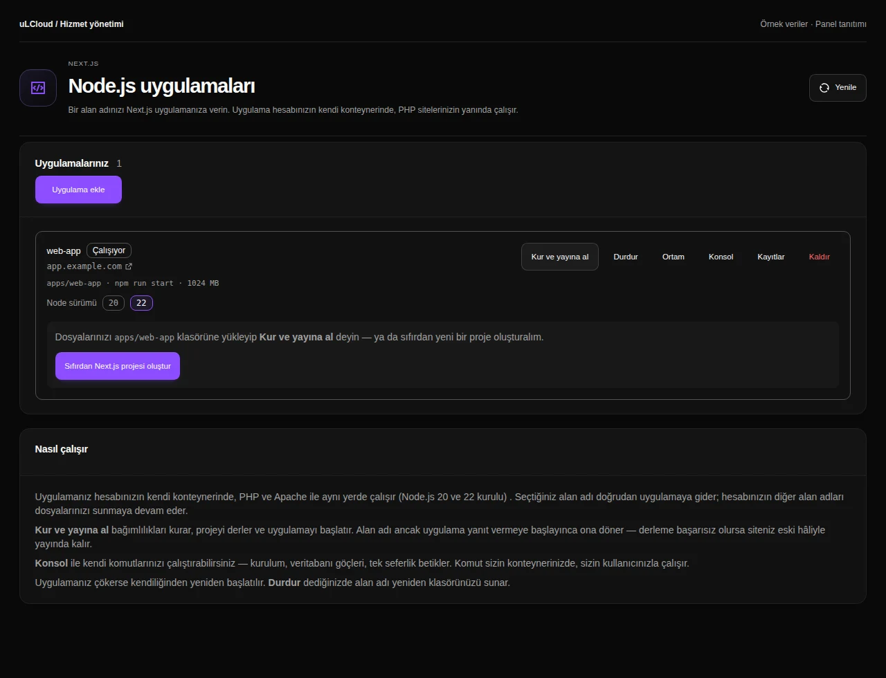The image size is (886, 678).
Task: Click Kur ve yayına al button
Action: coord(560,257)
